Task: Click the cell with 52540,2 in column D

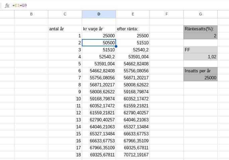Action: tap(99, 57)
